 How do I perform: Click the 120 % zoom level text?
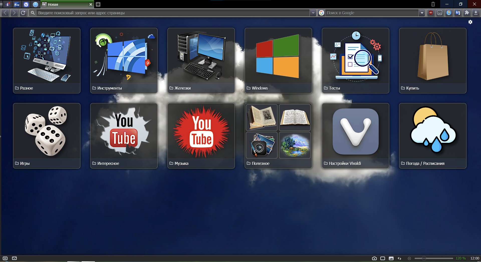pyautogui.click(x=461, y=258)
